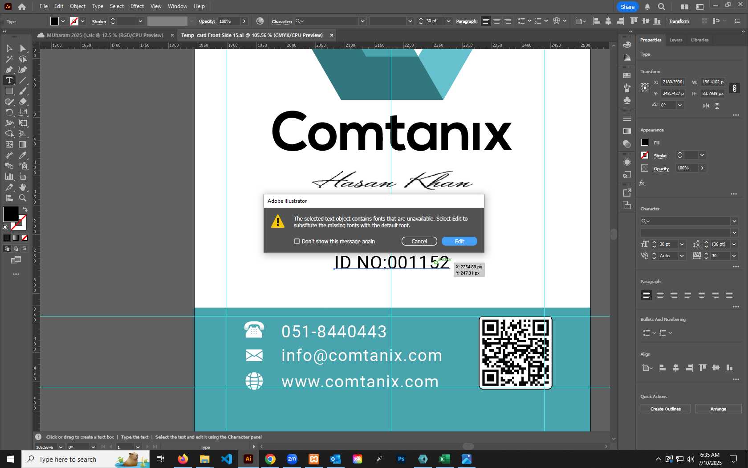Click the X position field in Transform

[x=672, y=82]
